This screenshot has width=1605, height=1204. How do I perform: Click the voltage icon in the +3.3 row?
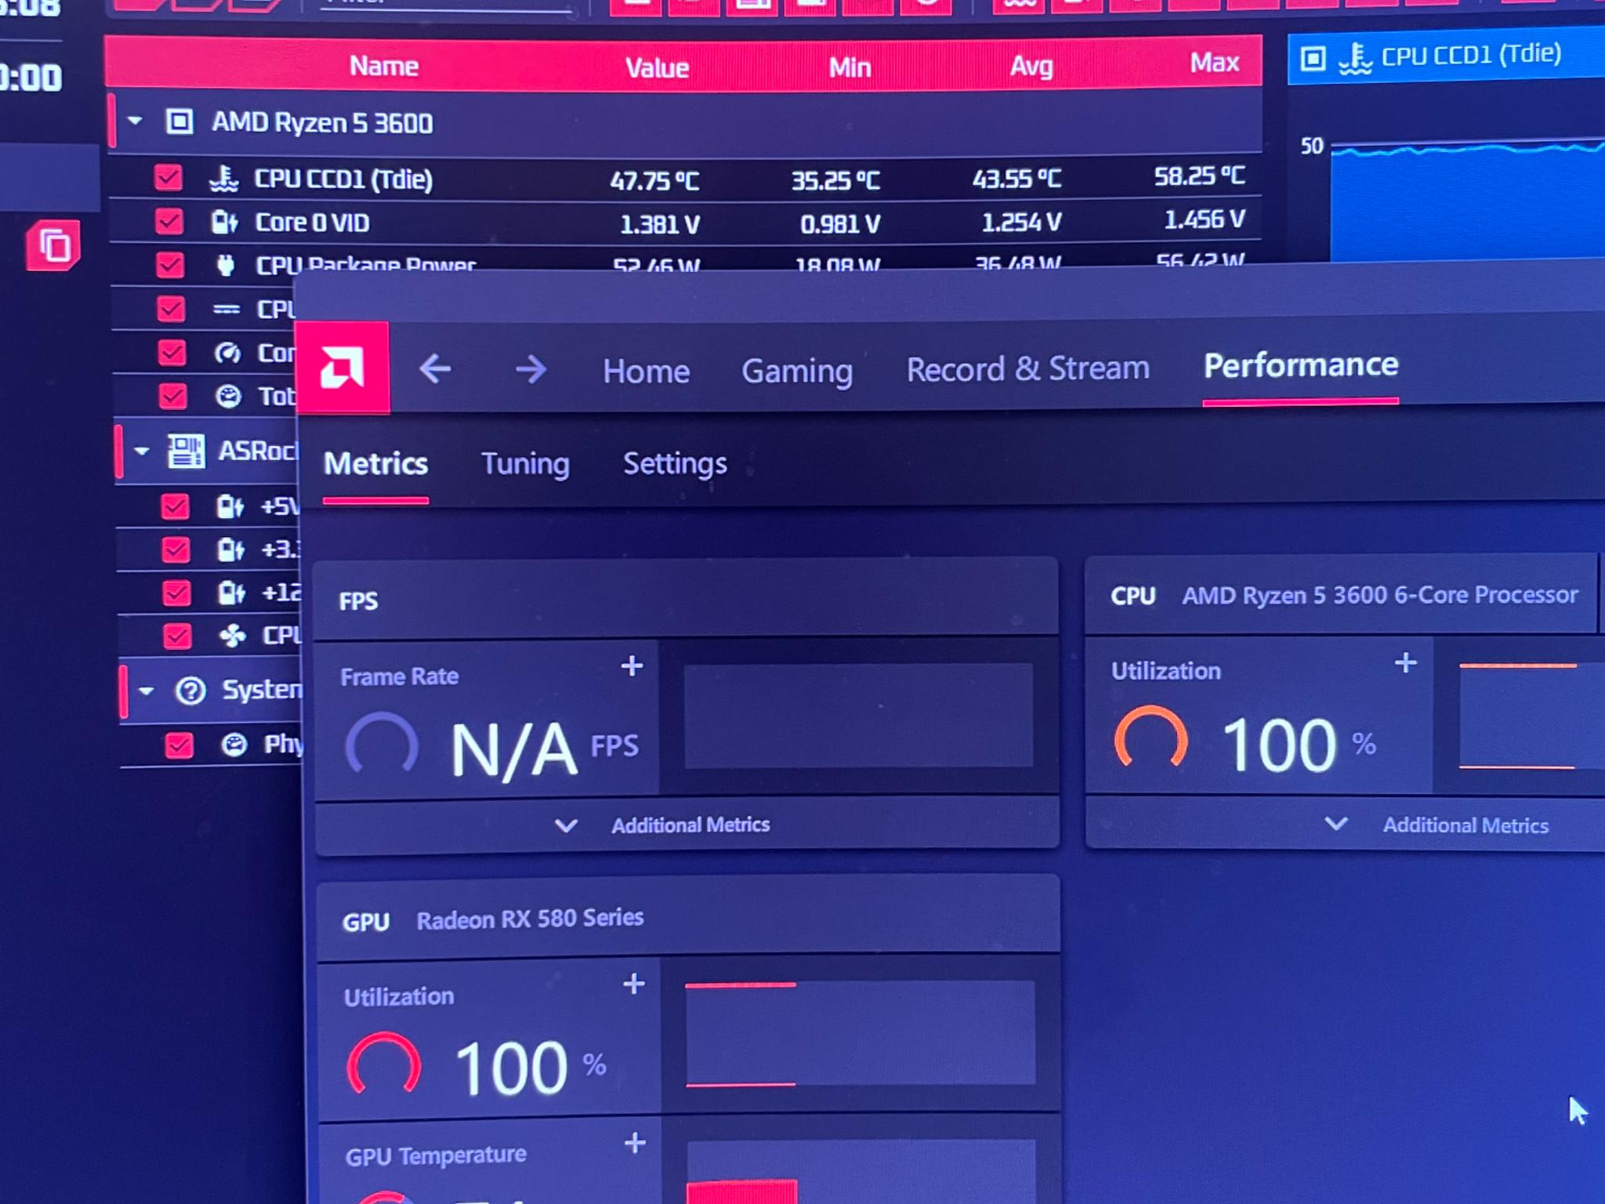[x=230, y=549]
